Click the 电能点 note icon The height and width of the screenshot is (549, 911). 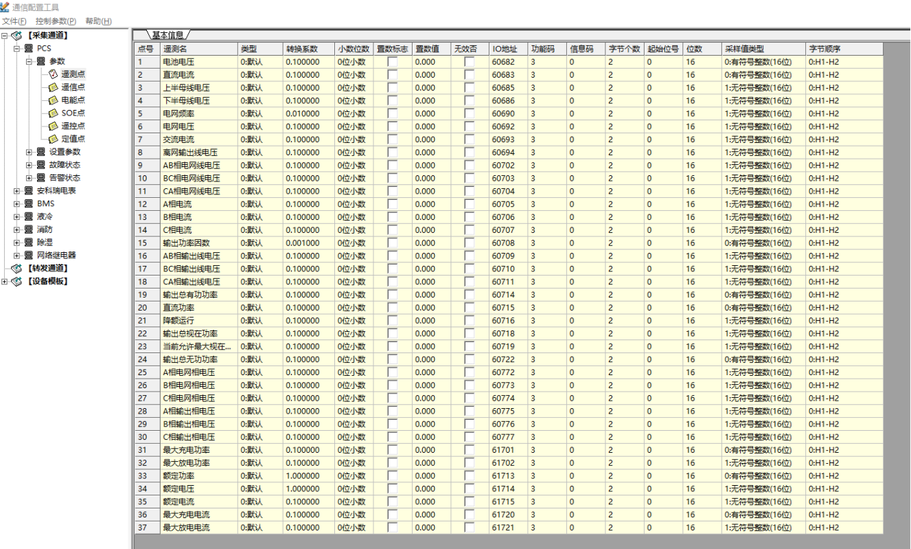(54, 100)
